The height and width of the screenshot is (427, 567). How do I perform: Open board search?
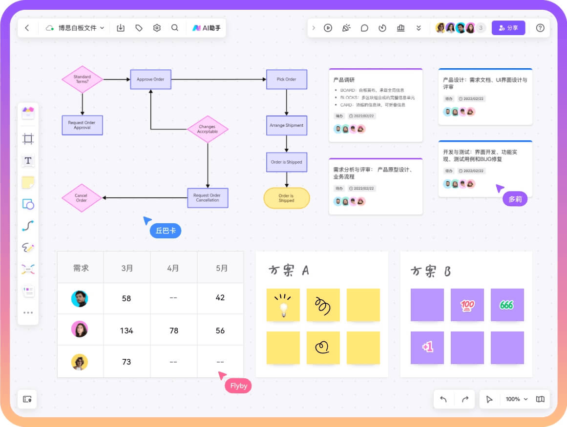coord(175,28)
